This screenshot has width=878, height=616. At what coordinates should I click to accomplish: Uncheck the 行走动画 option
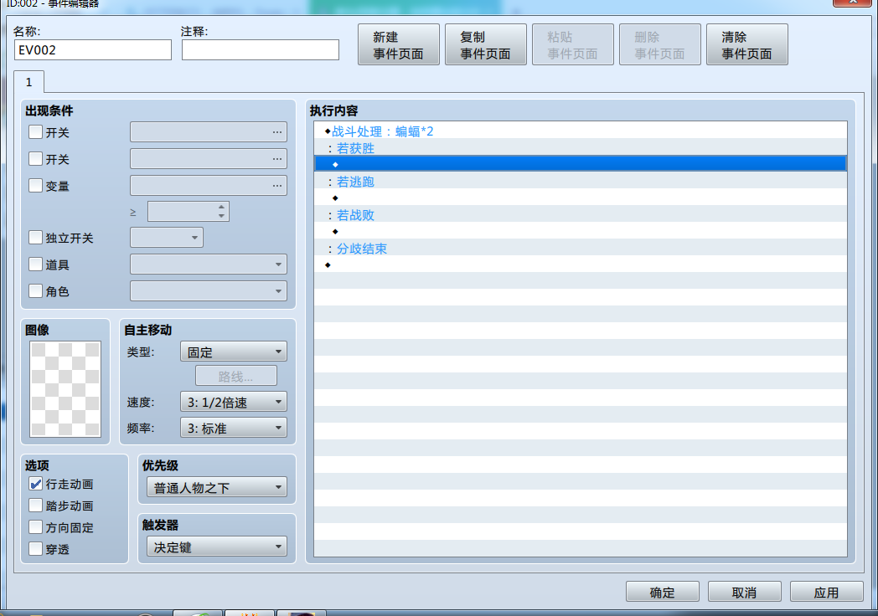[x=35, y=485]
